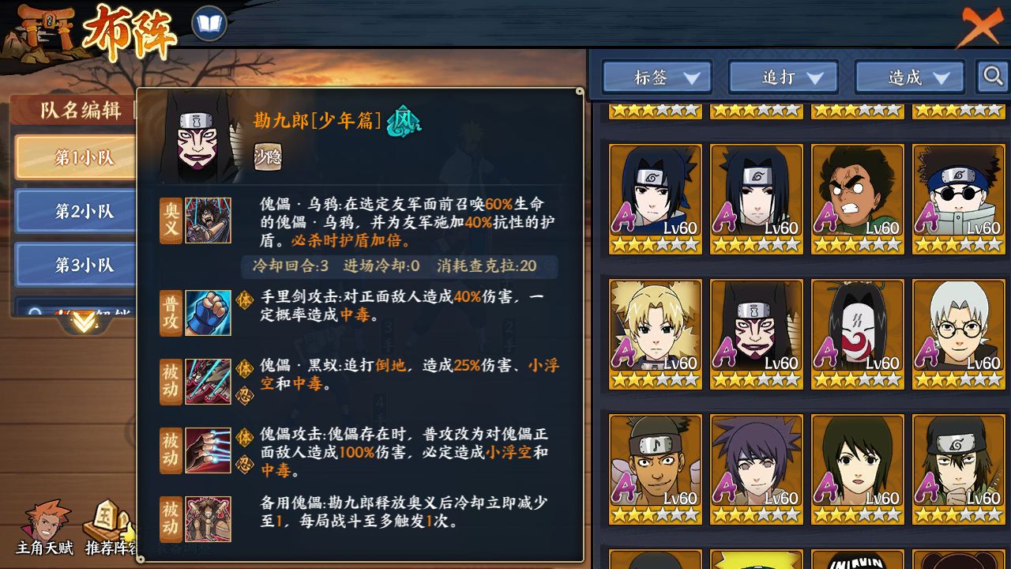Close the formation screen with orange X
This screenshot has height=569, width=1011.
click(981, 26)
